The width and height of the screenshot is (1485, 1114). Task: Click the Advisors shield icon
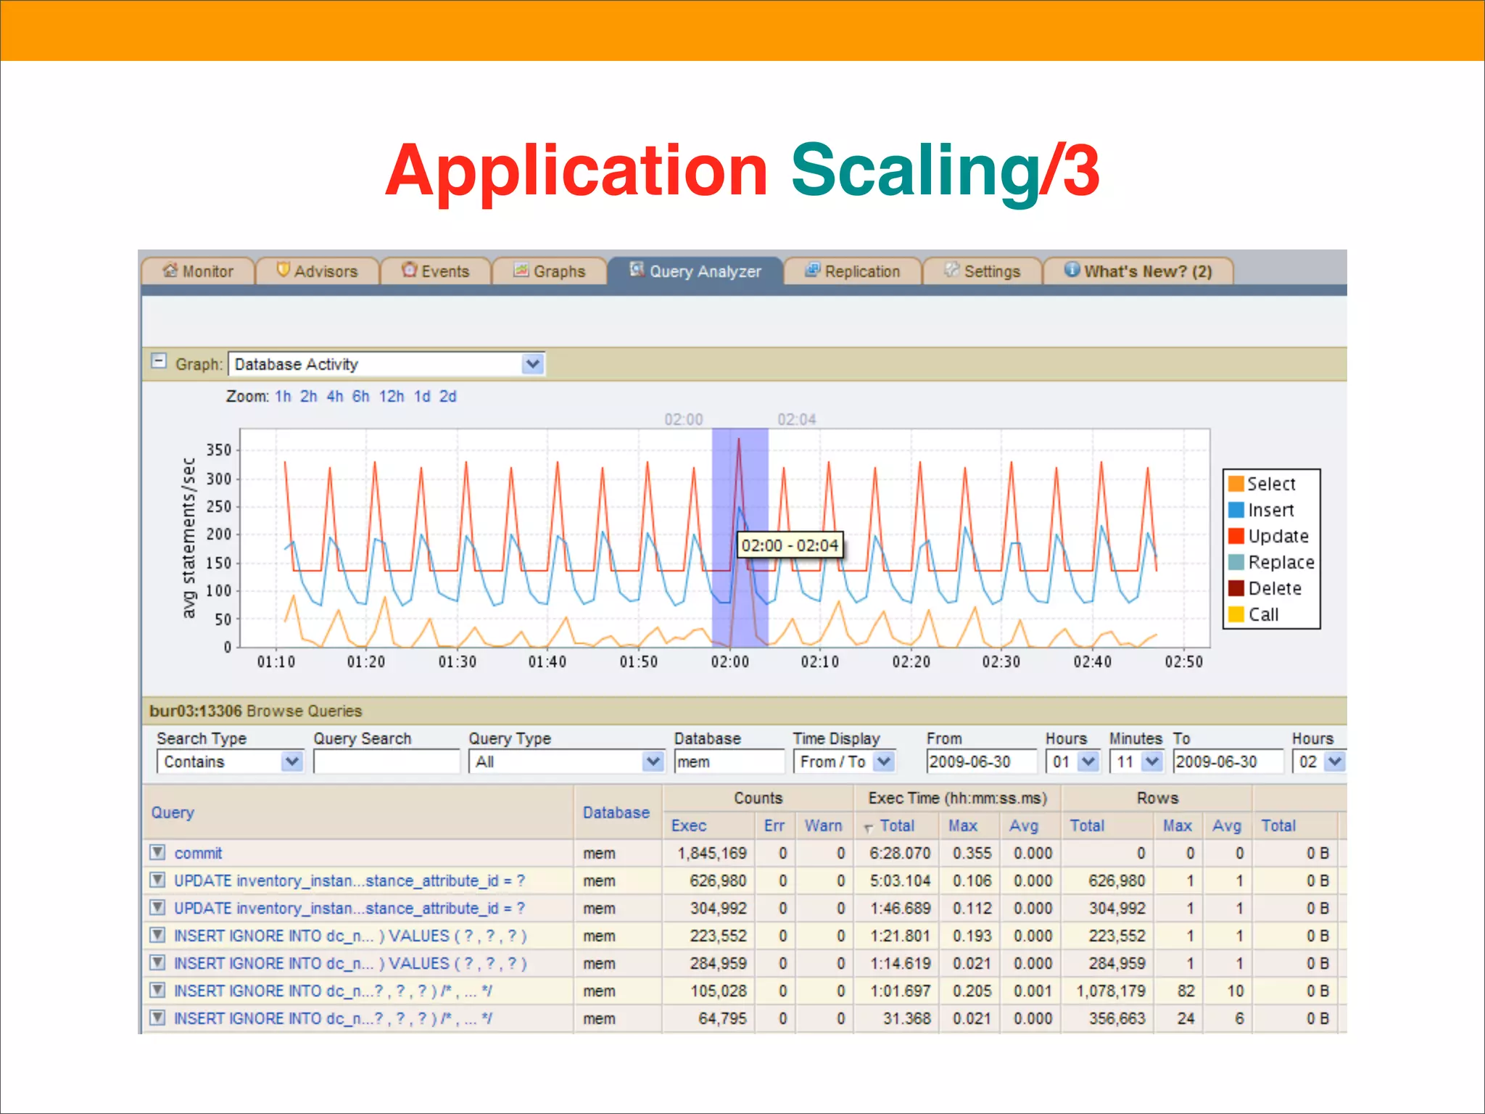[284, 270]
